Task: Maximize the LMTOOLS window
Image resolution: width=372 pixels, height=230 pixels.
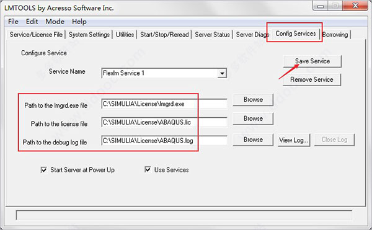Action: pyautogui.click(x=335, y=6)
